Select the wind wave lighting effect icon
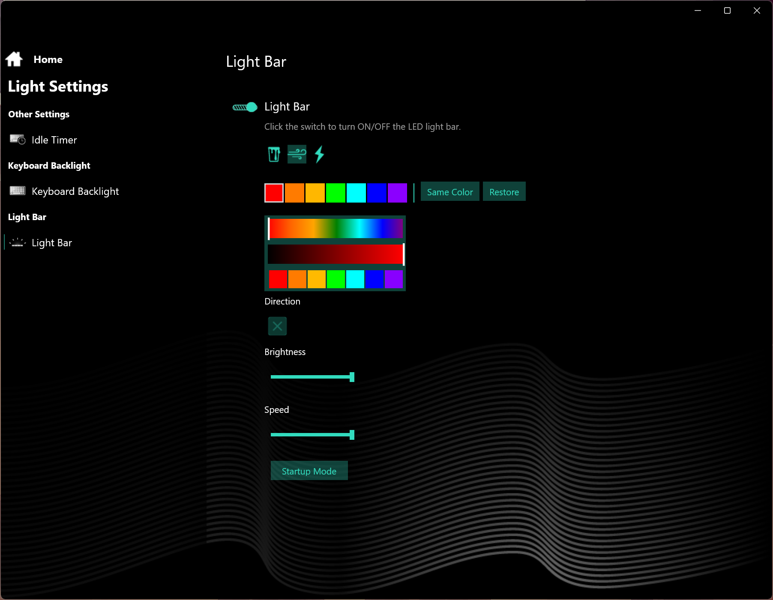This screenshot has width=773, height=600. tap(297, 154)
